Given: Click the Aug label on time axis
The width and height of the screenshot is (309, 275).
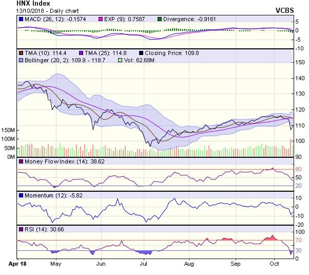Looking at the screenshot, I should 189,263.
